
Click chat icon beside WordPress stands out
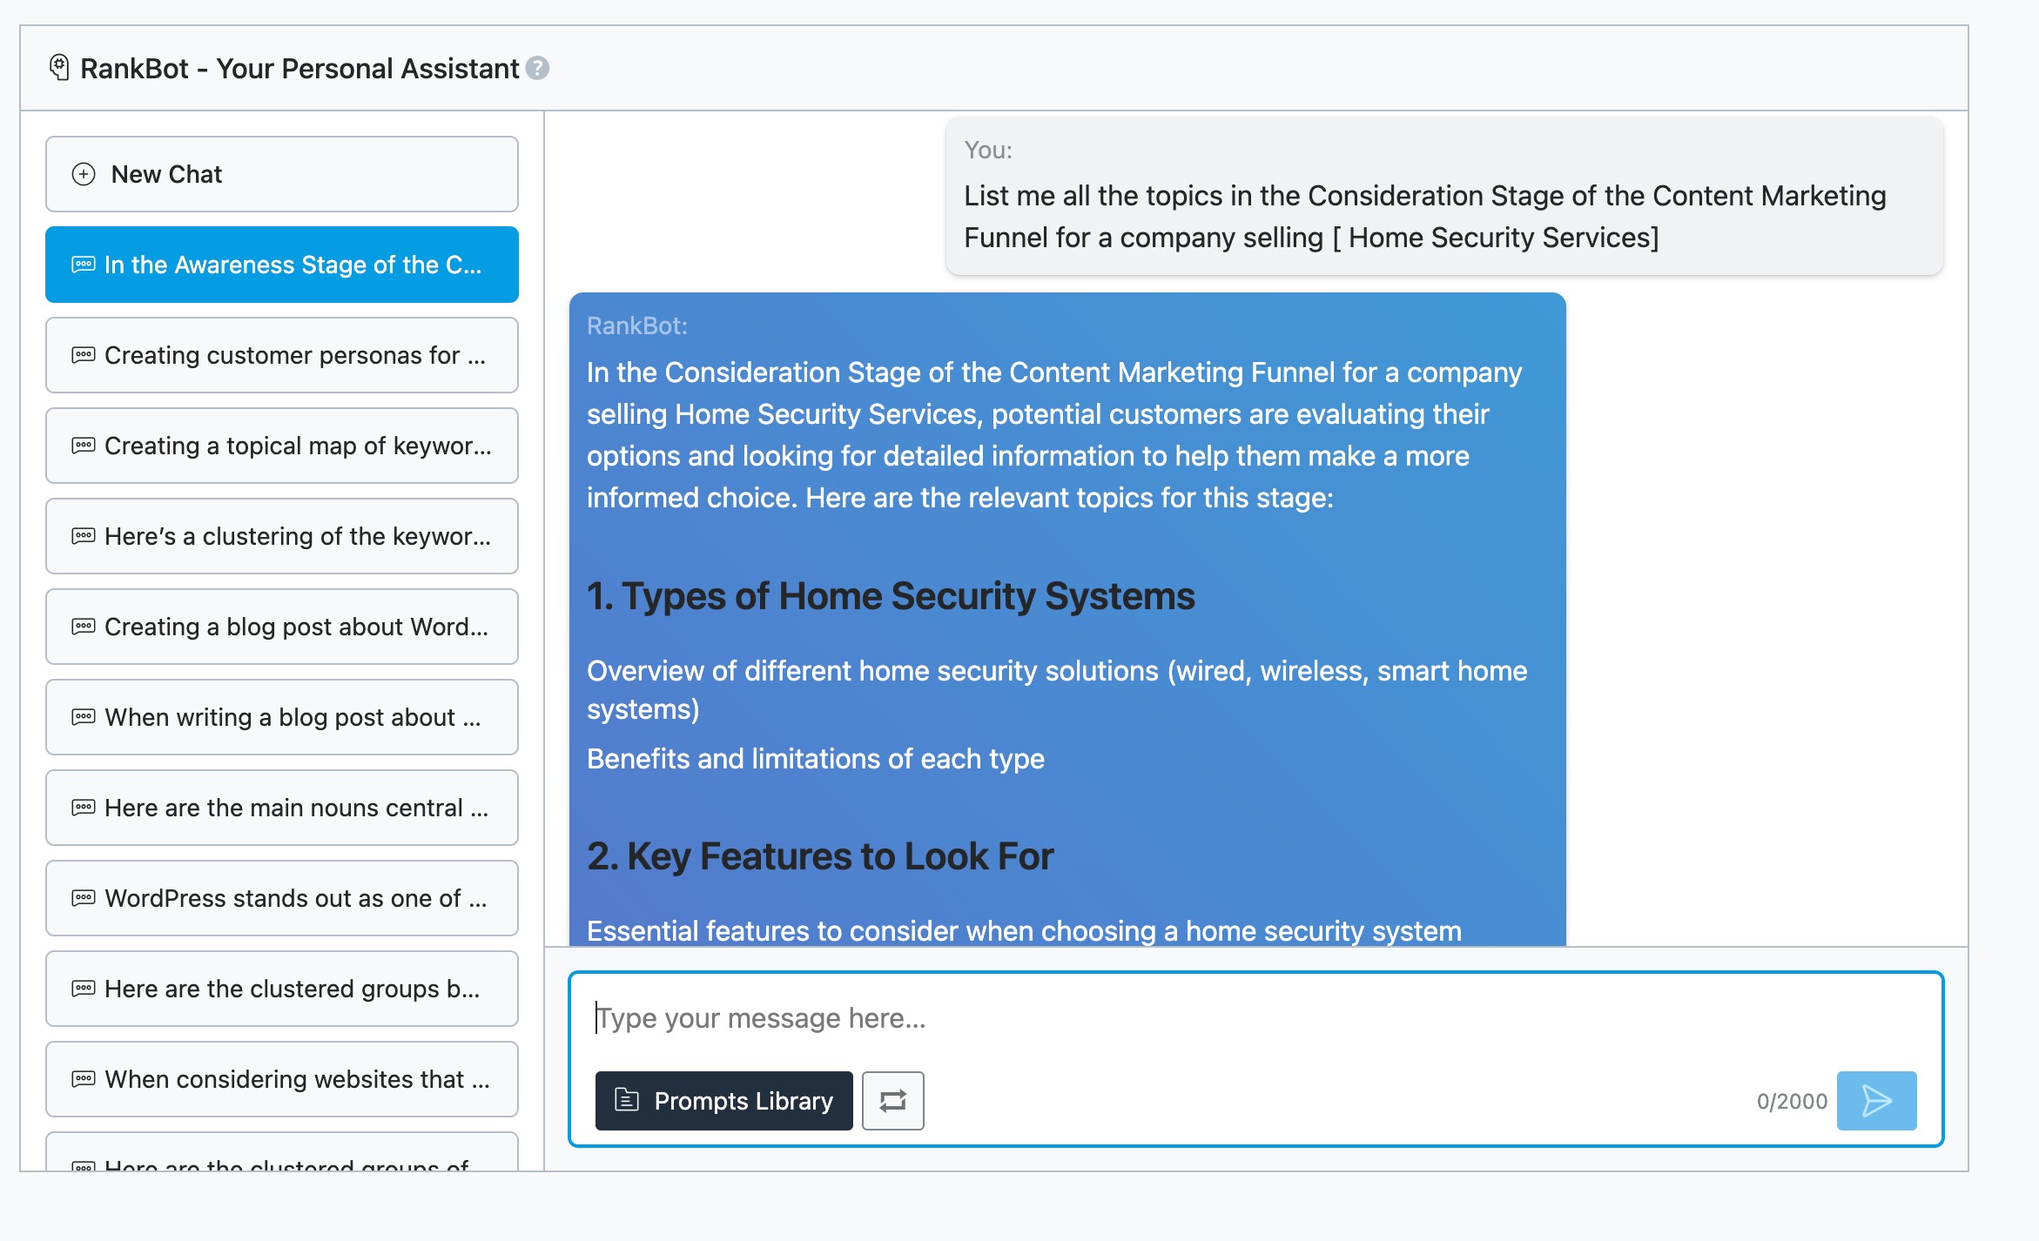[x=84, y=898]
